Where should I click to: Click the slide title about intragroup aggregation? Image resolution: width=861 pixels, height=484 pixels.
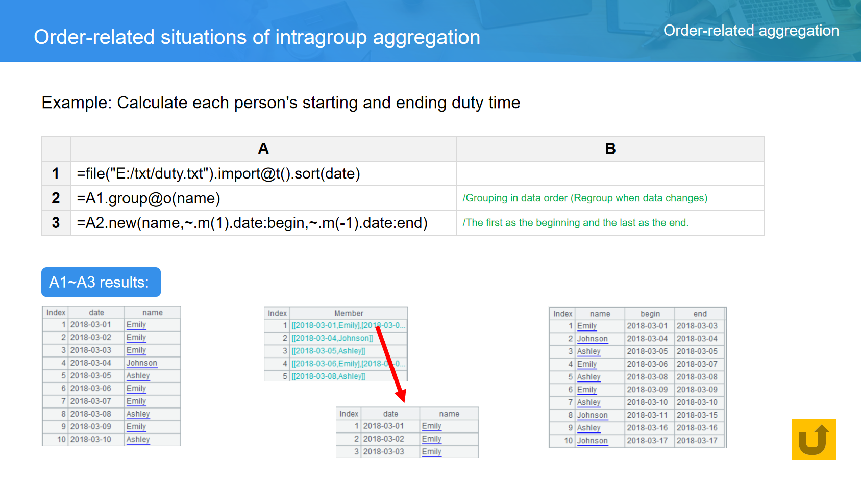[257, 37]
